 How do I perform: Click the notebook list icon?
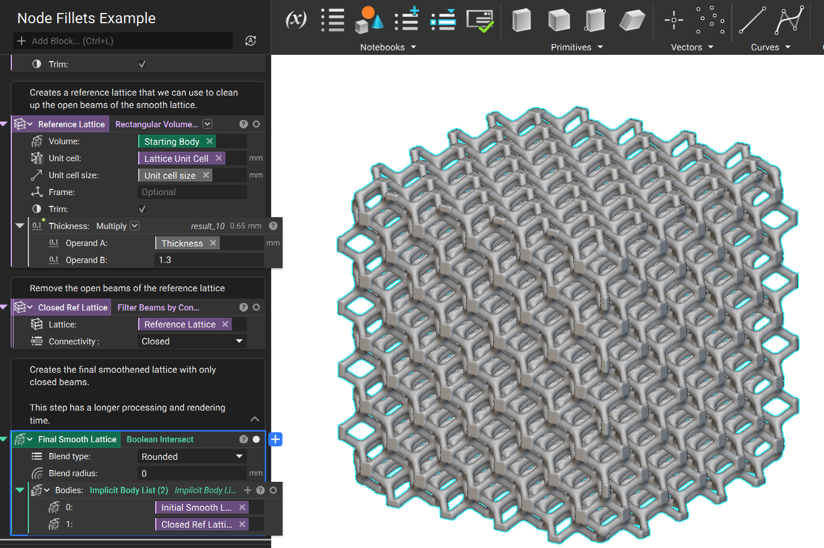point(332,20)
